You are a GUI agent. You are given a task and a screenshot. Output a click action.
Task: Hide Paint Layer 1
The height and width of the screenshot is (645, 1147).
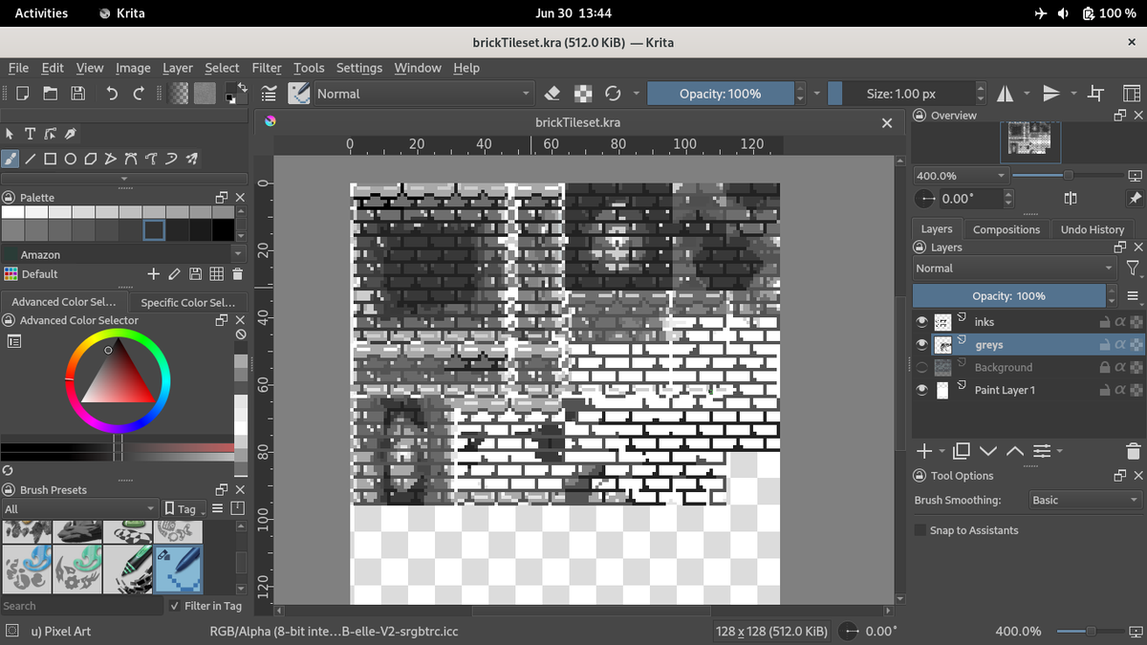pos(921,390)
